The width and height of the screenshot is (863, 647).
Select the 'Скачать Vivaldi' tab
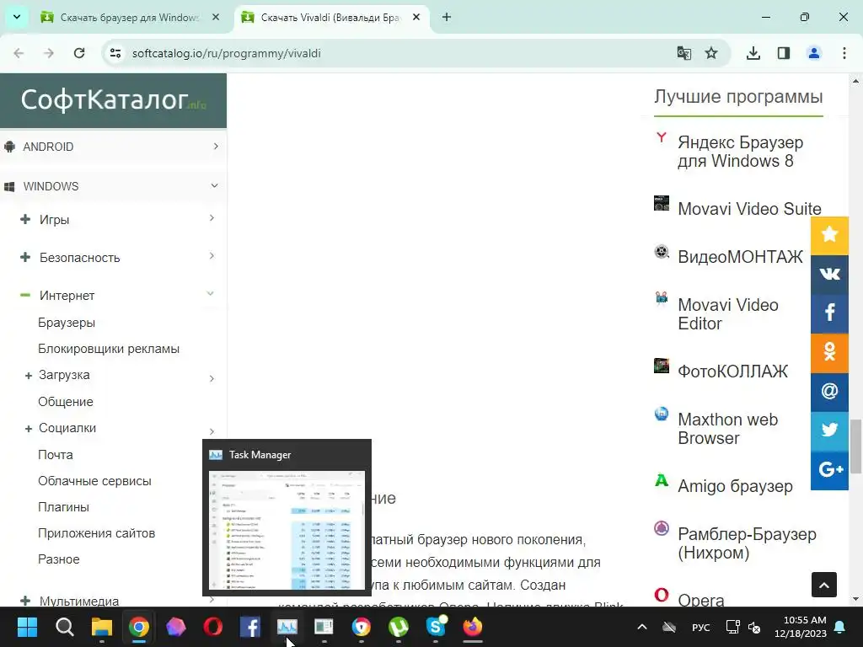click(330, 18)
